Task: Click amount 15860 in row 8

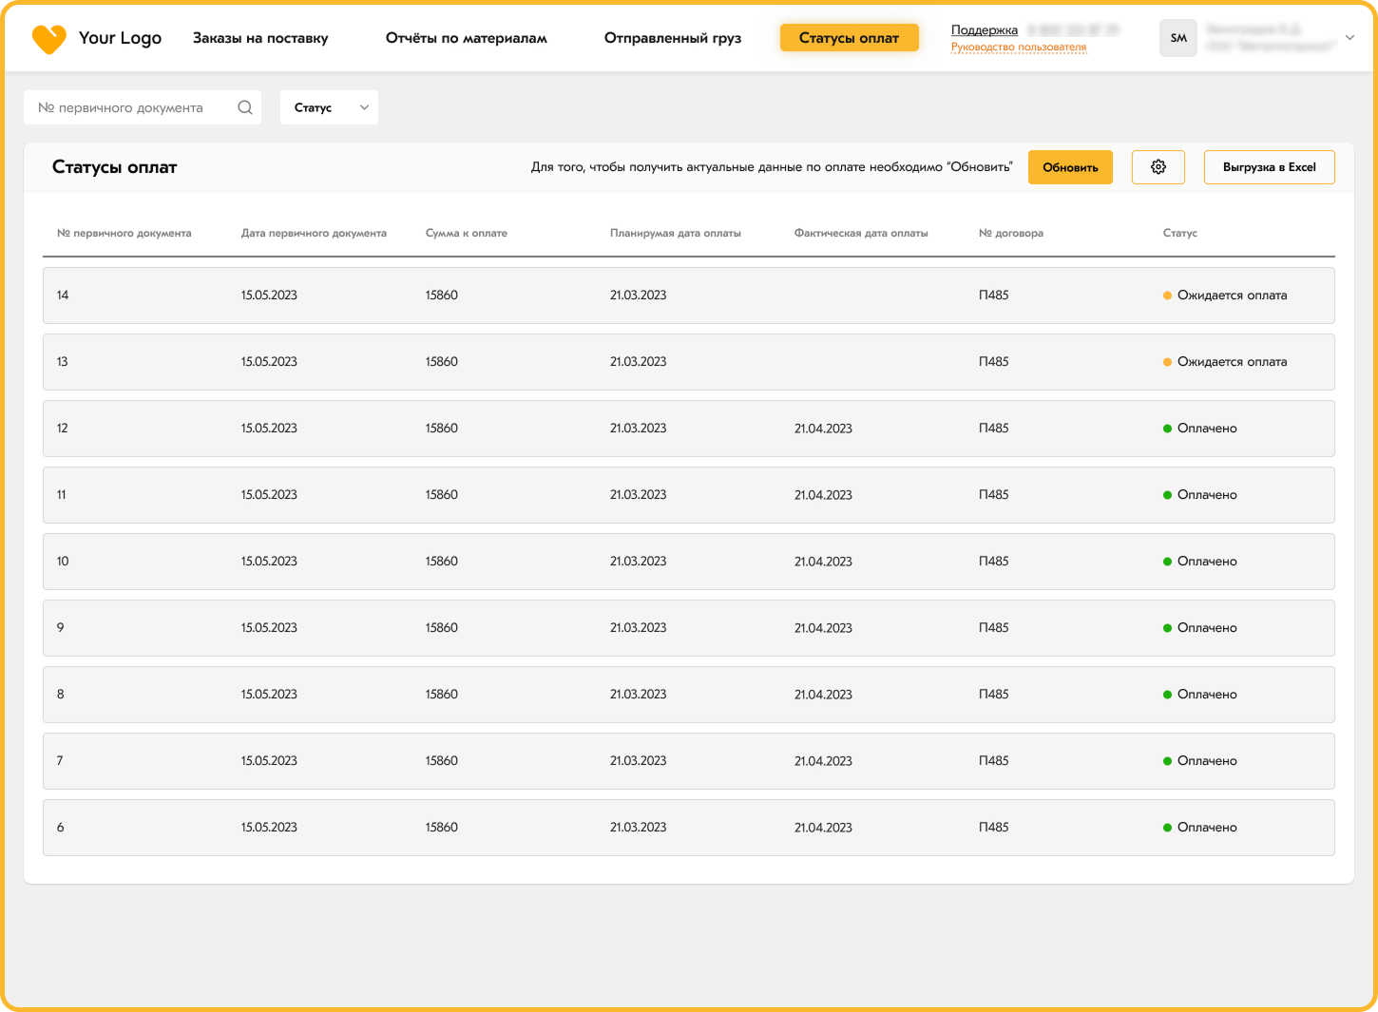Action: [x=442, y=695]
